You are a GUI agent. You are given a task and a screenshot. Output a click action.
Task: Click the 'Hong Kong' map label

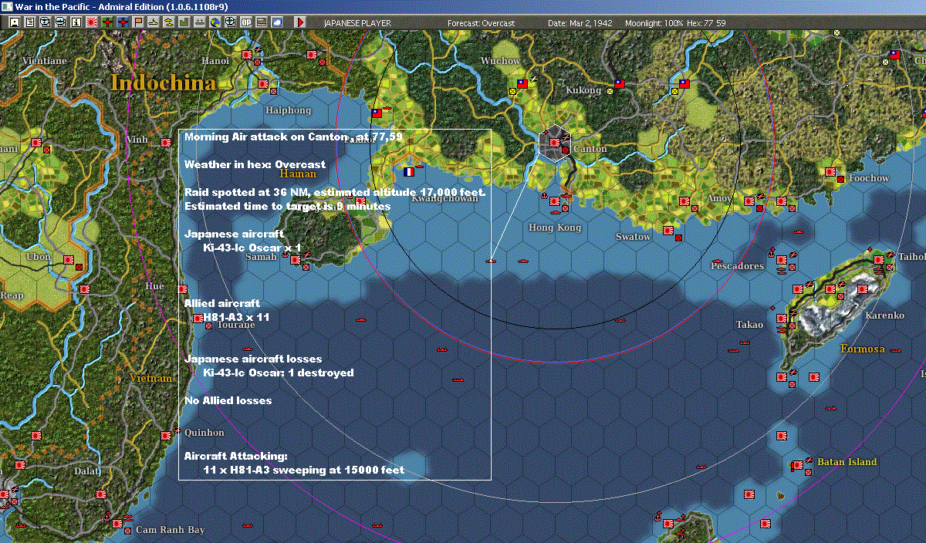pos(554,228)
